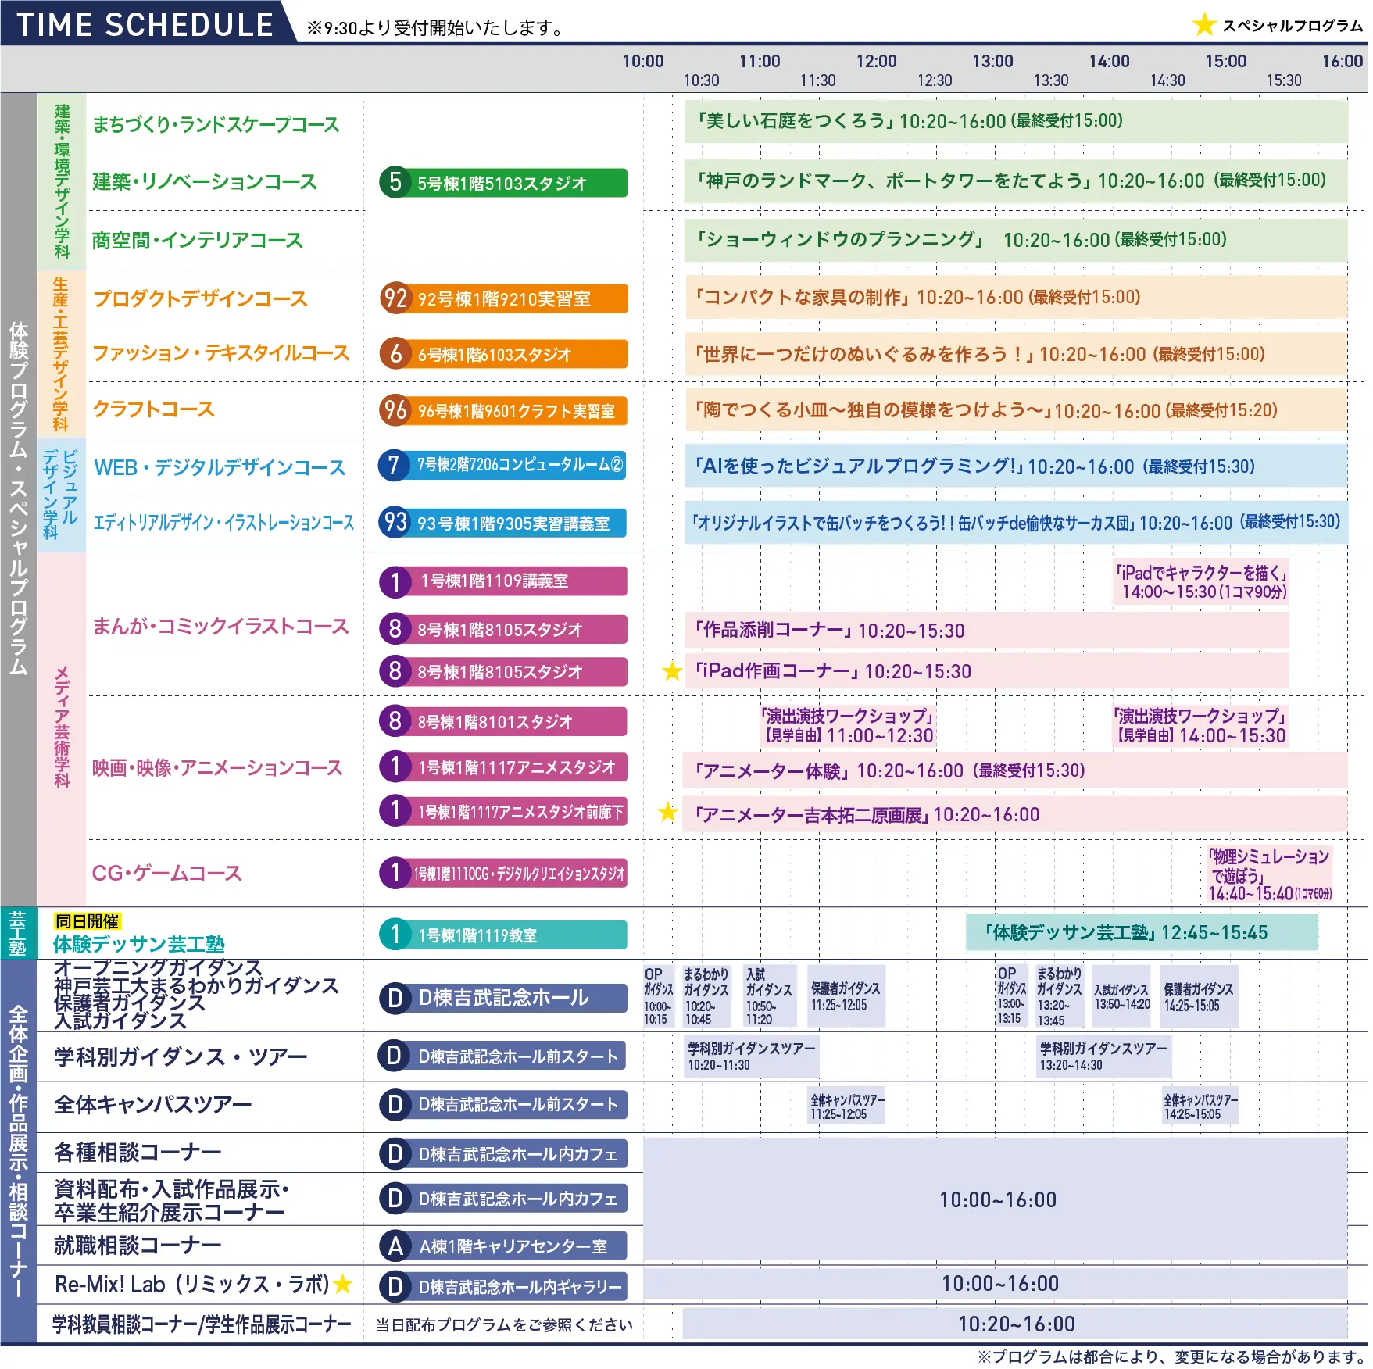Click the 物理シミュレーションで遊ぼう 14:40~15:40 block
Image resolution: width=1373 pixels, height=1369 pixels.
1270,874
